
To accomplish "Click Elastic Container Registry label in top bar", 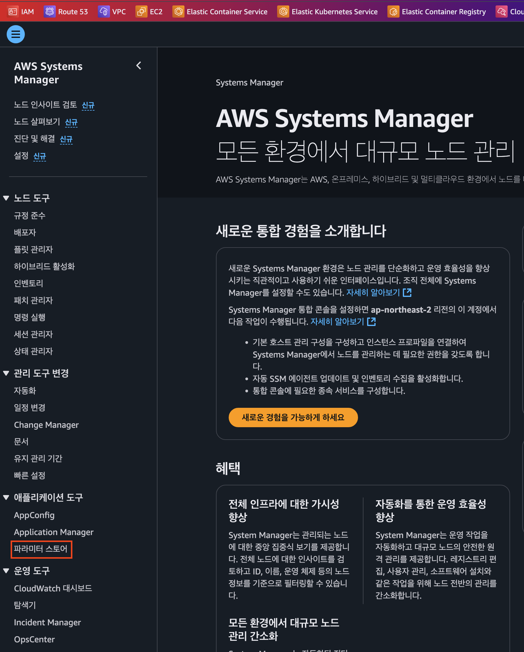I will tap(444, 12).
